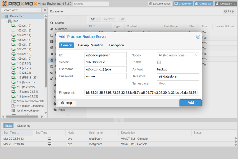Click the Create VM button
The height and width of the screenshot is (159, 238).
tap(183, 4)
